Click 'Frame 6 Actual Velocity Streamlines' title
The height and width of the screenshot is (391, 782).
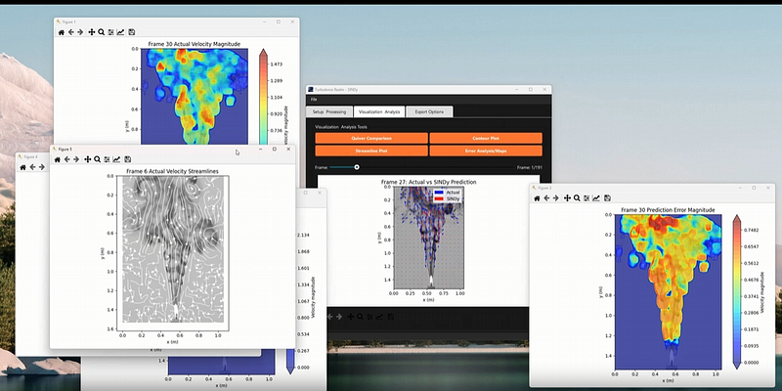click(172, 172)
